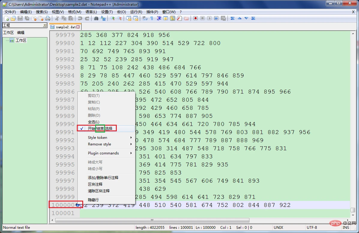Viewport: 359px width, 233px height.
Task: Toggle the INS insert mode indicator
Action: point(346,228)
